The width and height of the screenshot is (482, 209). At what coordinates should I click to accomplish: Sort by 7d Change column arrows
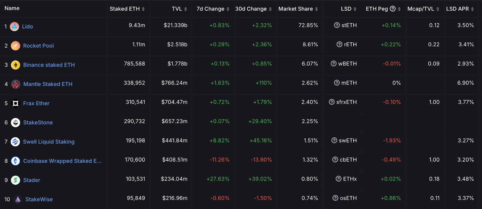click(228, 9)
